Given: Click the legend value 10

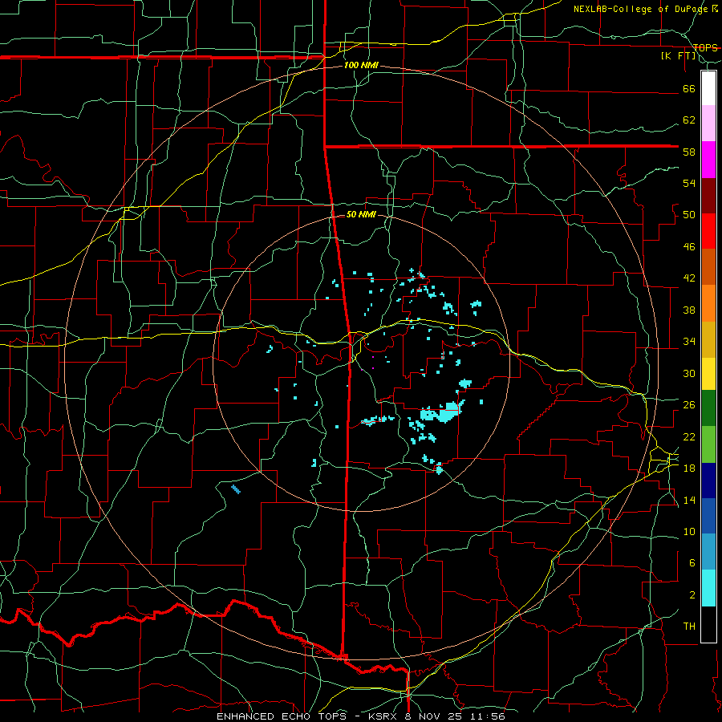Looking at the screenshot, I should click(689, 532).
